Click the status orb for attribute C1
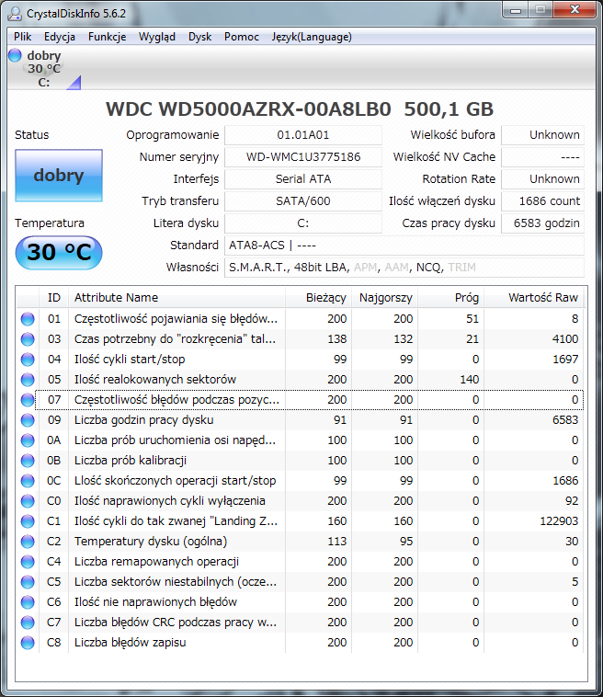Screen dimensions: 603x697 (x=28, y=521)
